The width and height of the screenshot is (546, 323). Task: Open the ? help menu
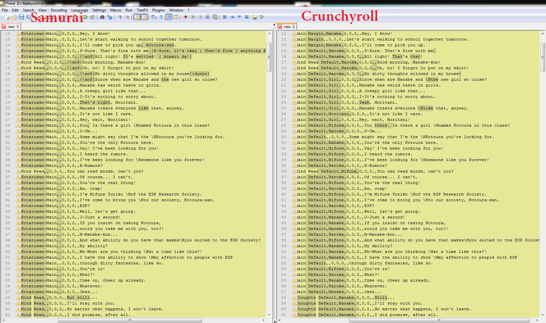coord(188,10)
